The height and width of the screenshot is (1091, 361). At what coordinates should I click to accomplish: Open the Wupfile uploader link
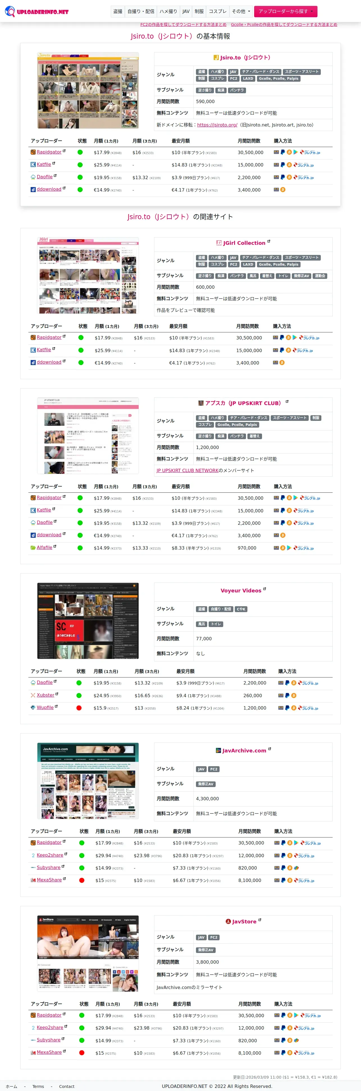click(x=45, y=708)
